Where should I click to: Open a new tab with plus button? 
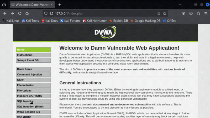pos(60,5)
